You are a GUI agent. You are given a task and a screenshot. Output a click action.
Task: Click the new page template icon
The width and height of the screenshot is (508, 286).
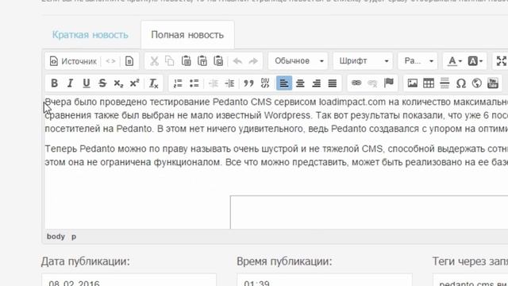129,61
